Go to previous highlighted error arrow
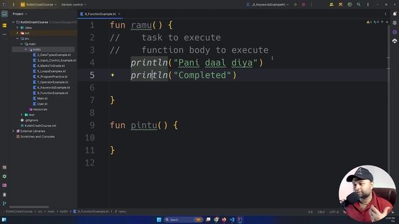Screen dimensions: 399x224 (x=382, y=22)
